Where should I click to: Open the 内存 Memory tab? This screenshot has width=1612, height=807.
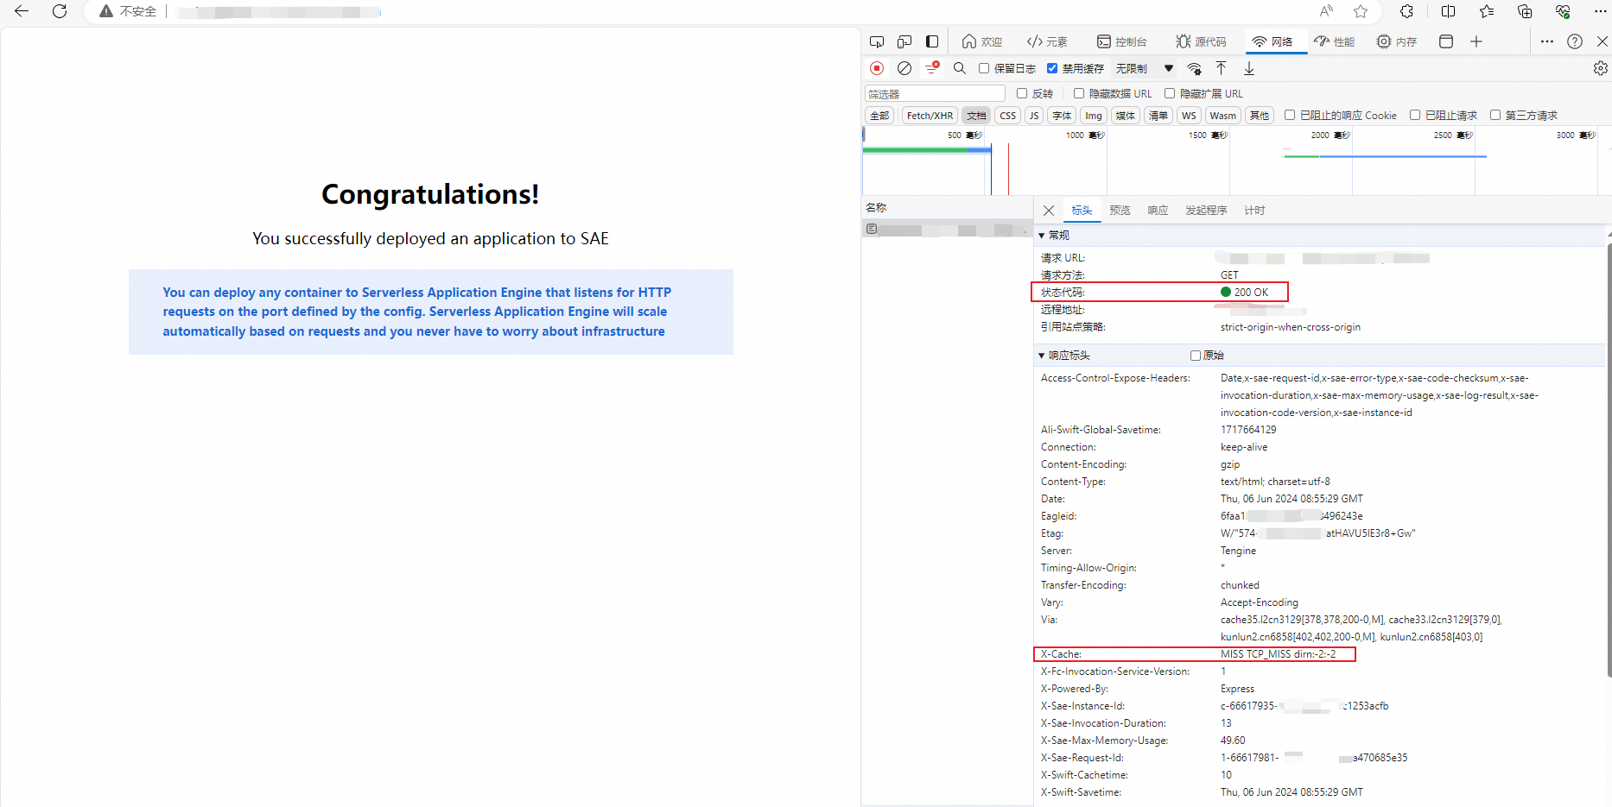(x=1397, y=41)
